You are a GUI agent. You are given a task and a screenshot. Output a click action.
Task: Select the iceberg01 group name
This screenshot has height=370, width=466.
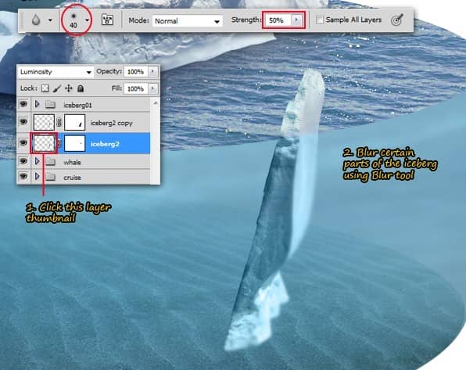(77, 105)
